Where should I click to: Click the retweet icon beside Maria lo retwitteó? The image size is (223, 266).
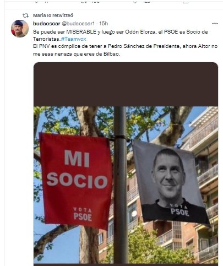click(x=25, y=15)
